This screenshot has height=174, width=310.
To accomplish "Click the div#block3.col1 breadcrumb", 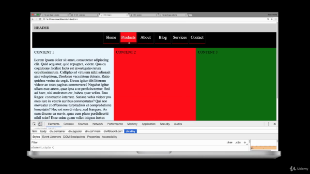I will (113, 131).
